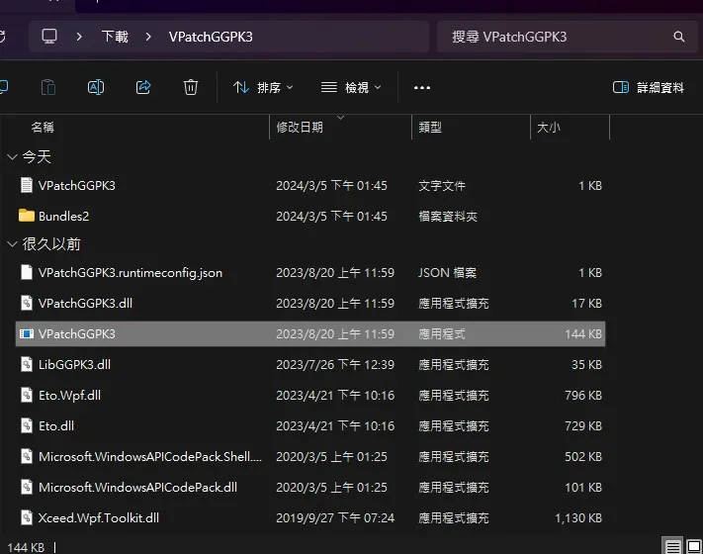The image size is (703, 554).
Task: Select the VPatchGGPK3.dll file
Action: (x=310, y=304)
